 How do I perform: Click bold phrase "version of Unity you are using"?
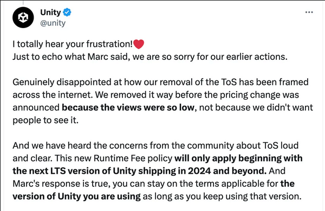click(76, 196)
